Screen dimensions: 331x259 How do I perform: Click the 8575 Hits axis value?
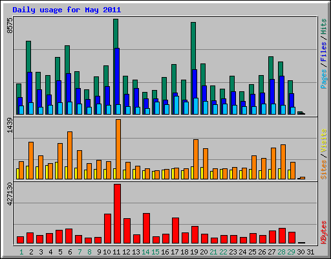click(x=10, y=25)
